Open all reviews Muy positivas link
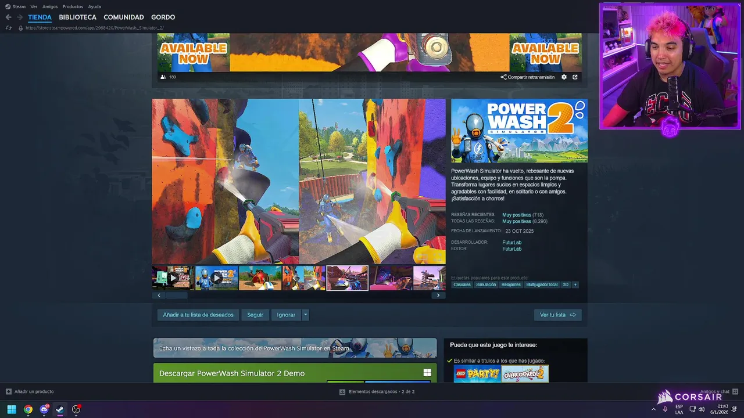Screen dimensions: 744x418 517,221
